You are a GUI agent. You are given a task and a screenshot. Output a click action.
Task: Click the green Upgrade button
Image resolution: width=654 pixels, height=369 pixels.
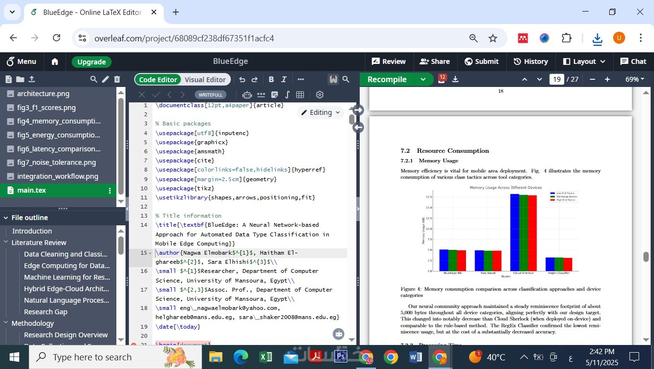pyautogui.click(x=91, y=61)
